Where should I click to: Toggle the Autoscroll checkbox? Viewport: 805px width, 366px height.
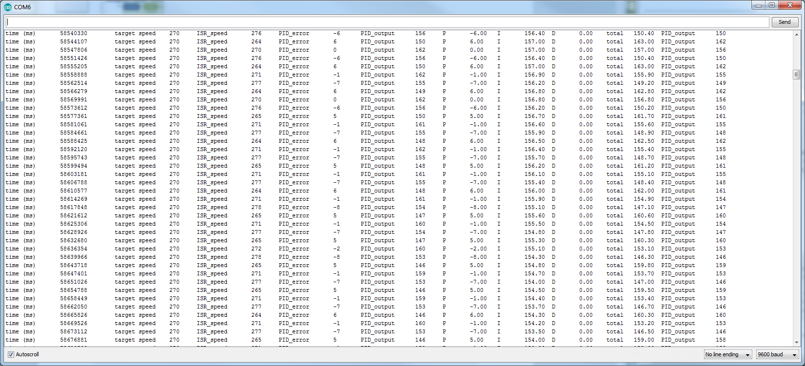(11, 354)
